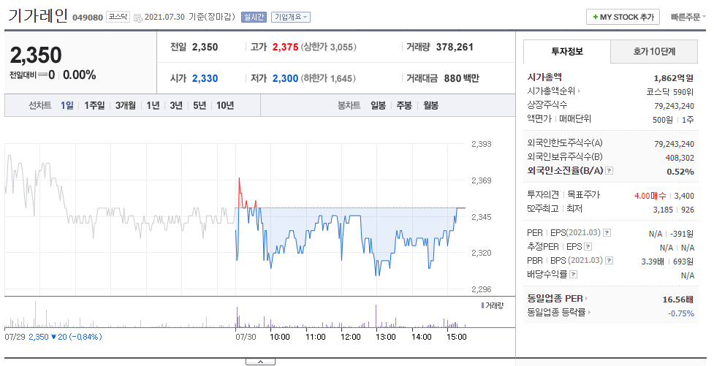Viewport: 714px width, 366px height.
Task: Click the calendar icon beside the date
Action: click(x=138, y=19)
